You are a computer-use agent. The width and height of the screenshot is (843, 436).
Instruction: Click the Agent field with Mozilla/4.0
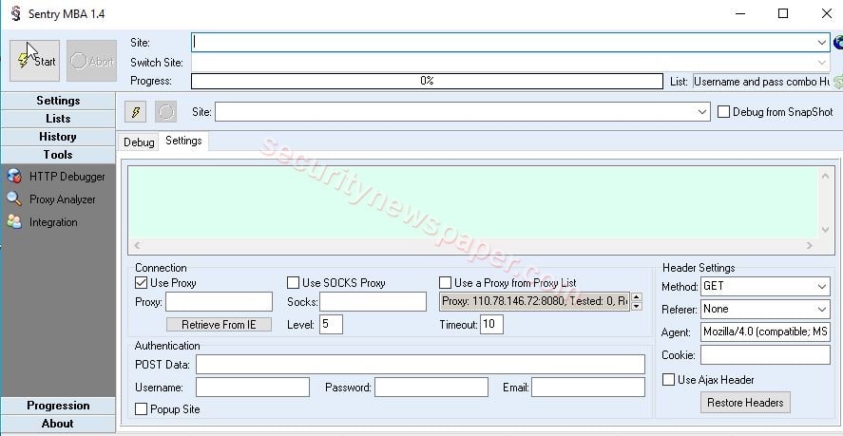tap(766, 332)
